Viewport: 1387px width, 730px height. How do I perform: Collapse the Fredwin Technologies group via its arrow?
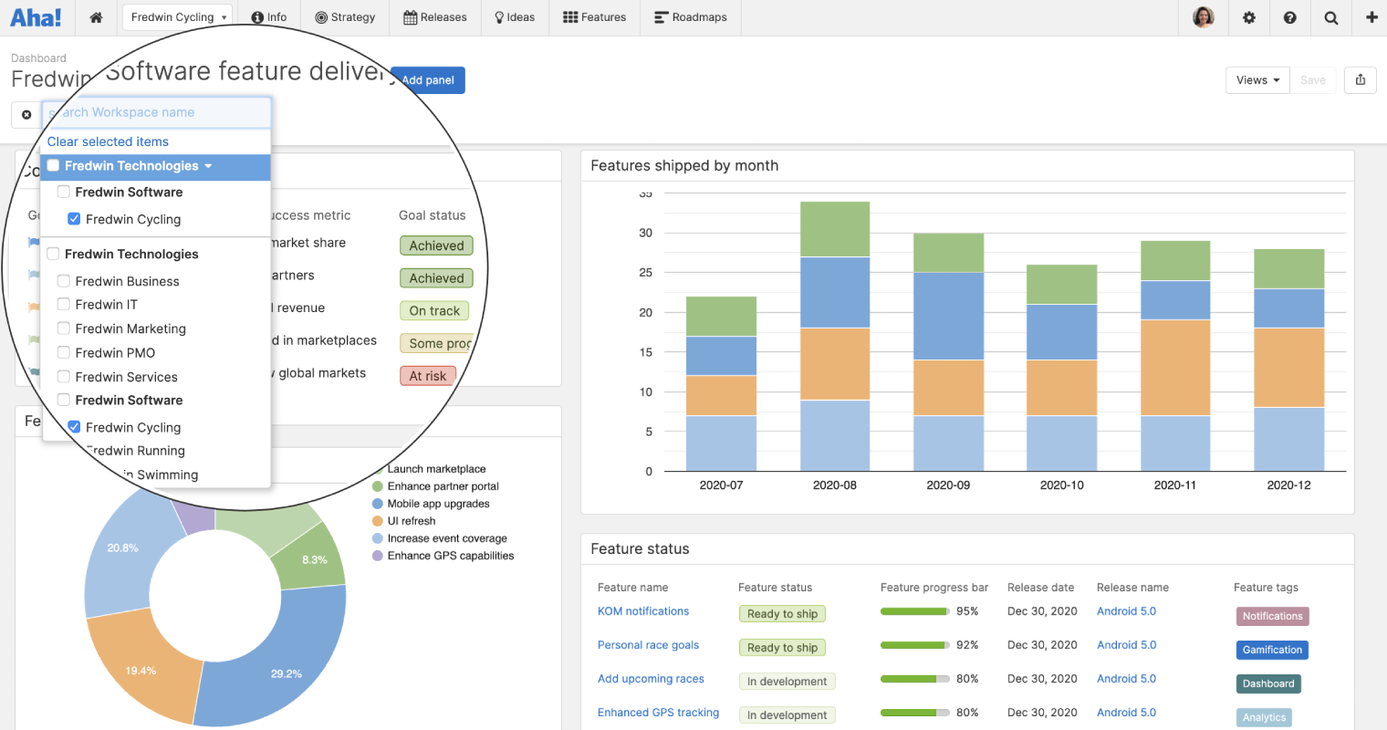point(209,166)
